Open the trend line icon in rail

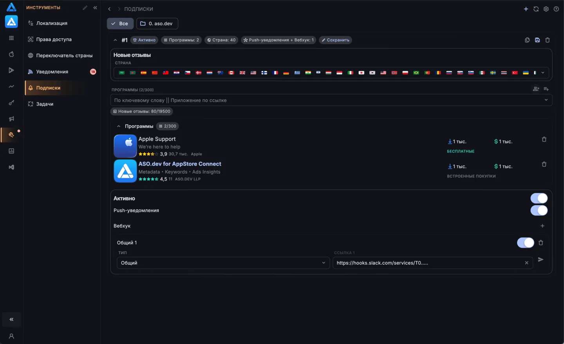pyautogui.click(x=11, y=86)
